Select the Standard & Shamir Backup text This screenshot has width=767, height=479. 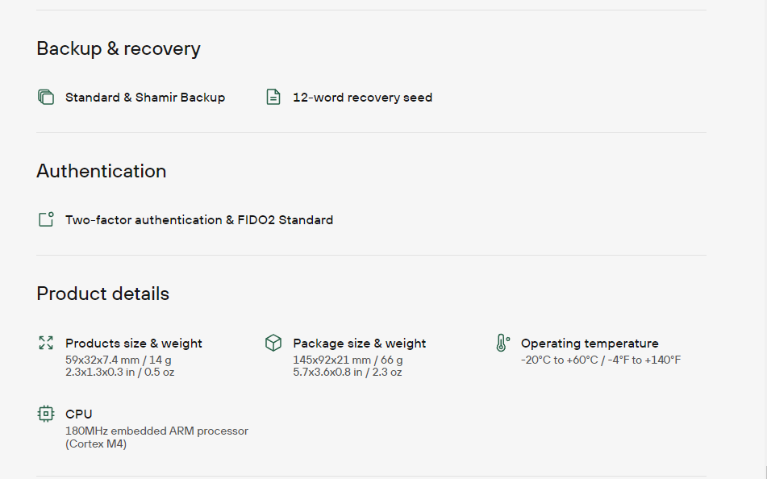(x=145, y=98)
